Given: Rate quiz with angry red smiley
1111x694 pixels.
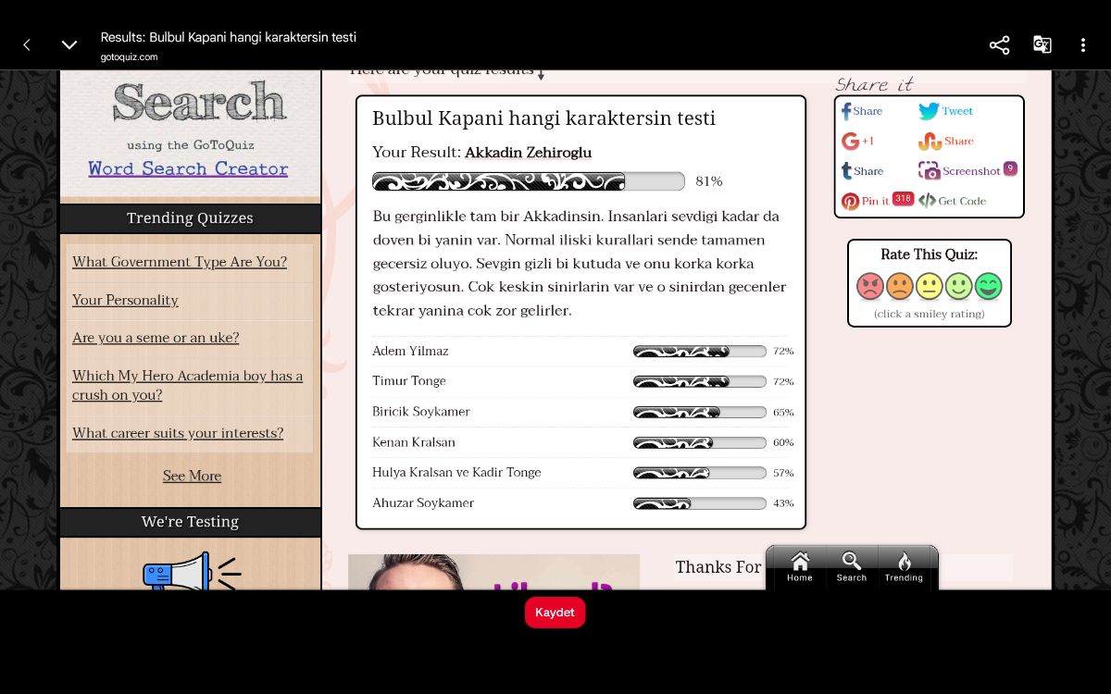Looking at the screenshot, I should (870, 286).
